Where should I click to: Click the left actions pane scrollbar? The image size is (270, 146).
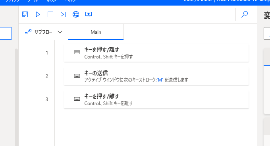tap(16, 97)
